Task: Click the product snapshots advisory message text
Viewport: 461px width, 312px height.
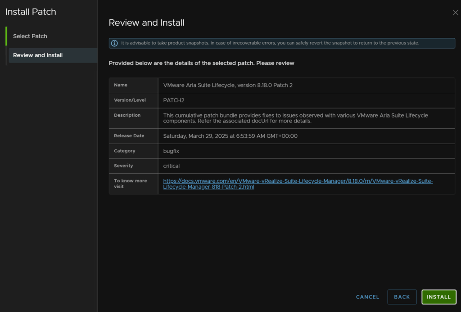Action: point(270,43)
